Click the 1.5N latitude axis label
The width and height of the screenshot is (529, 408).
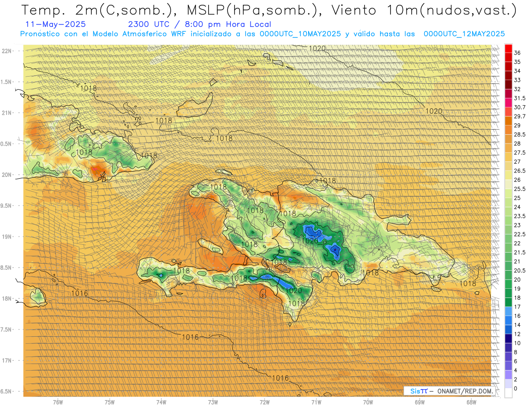click(x=7, y=82)
